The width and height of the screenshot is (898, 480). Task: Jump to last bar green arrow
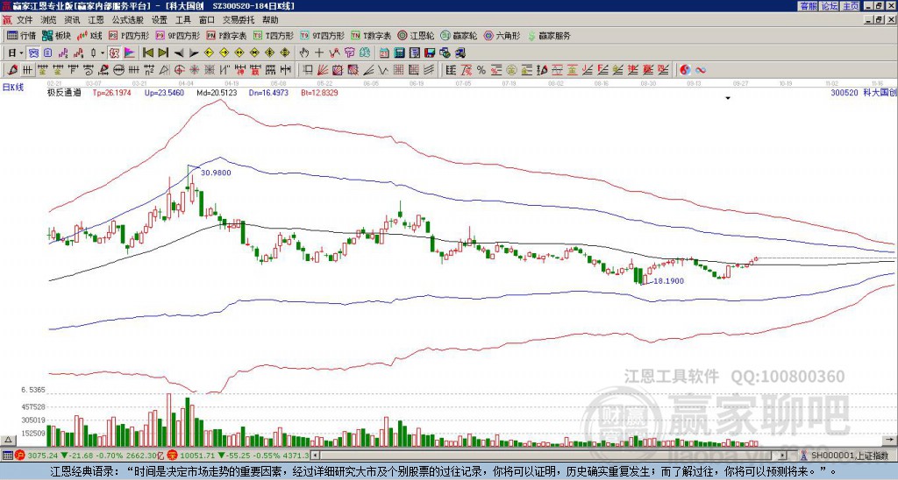tap(163, 53)
